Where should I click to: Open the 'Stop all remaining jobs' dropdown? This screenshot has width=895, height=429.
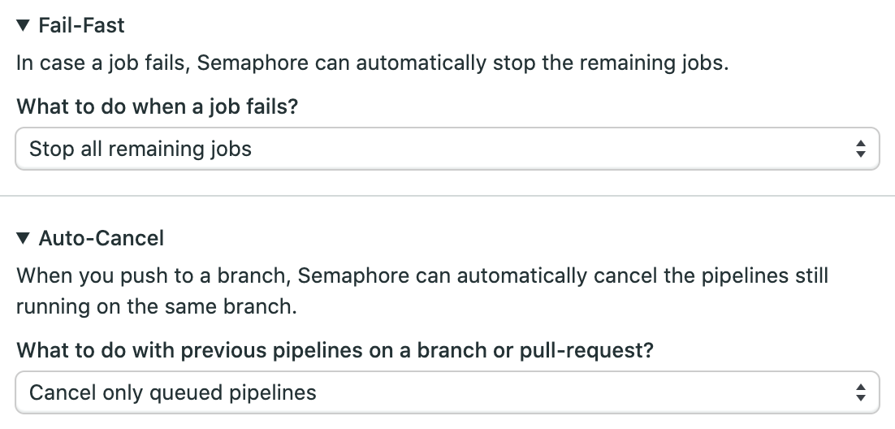pos(447,149)
